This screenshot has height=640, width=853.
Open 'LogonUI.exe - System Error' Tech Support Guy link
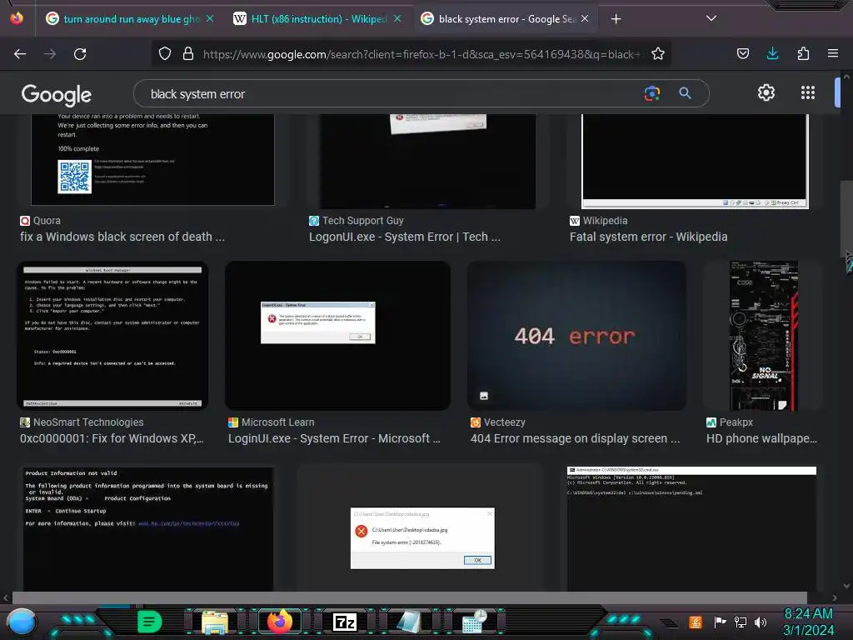tap(404, 237)
